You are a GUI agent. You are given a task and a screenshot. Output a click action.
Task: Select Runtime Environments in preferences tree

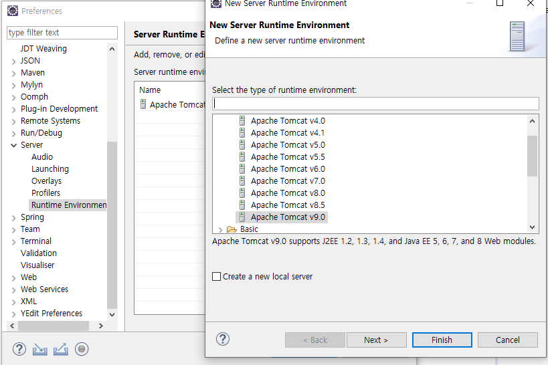68,205
